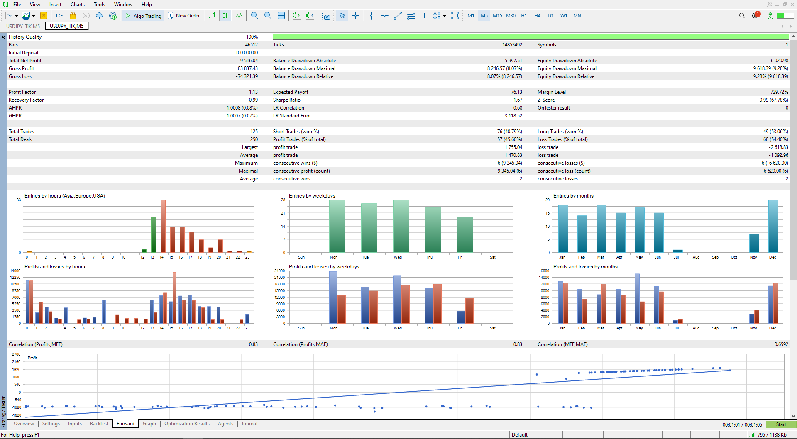
Task: Switch to line chart type
Action: point(239,16)
